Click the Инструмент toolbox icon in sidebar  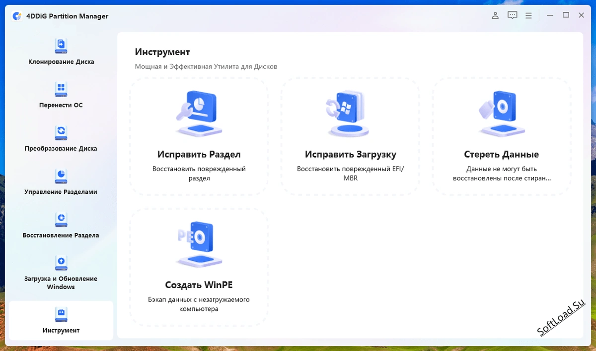pos(61,314)
